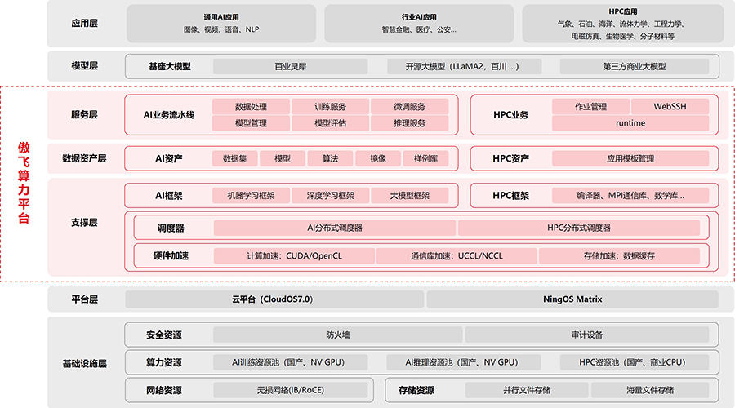Click the 推理服务 block
Viewport: 735px width, 408px height.
(409, 123)
